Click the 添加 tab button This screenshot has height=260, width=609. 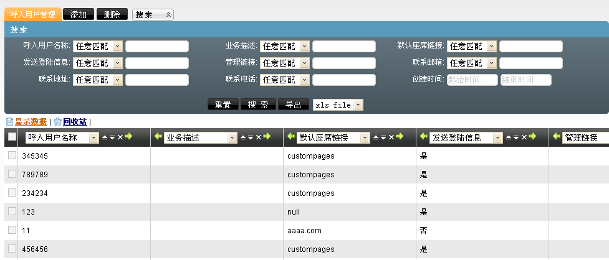click(79, 14)
